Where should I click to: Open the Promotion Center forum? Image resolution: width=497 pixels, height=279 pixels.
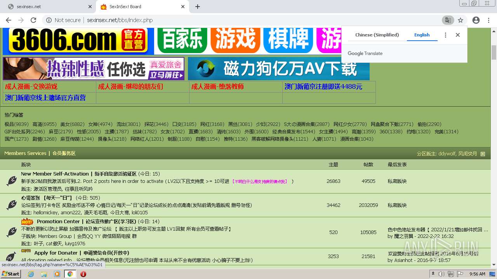(x=87, y=222)
